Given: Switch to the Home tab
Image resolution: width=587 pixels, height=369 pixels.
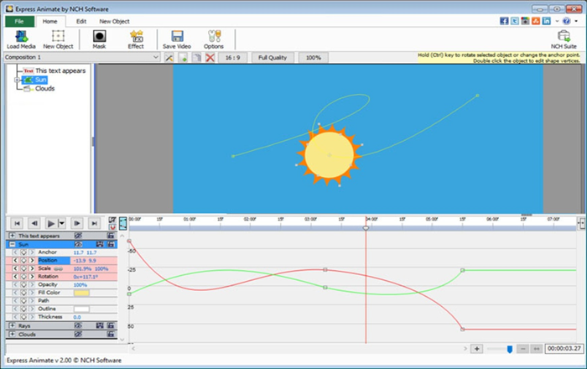Looking at the screenshot, I should 49,21.
